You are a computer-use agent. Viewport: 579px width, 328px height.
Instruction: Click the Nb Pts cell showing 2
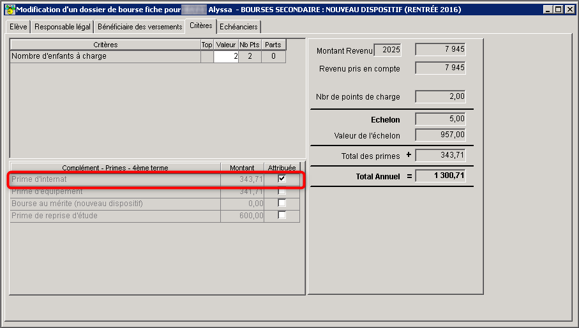point(250,56)
